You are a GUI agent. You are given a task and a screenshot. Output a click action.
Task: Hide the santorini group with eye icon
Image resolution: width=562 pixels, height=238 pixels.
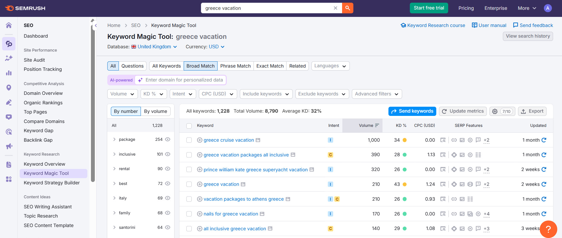(168, 227)
